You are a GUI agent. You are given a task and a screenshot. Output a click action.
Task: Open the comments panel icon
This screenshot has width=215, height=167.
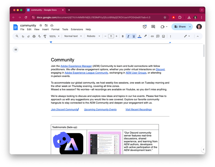pos(153,27)
